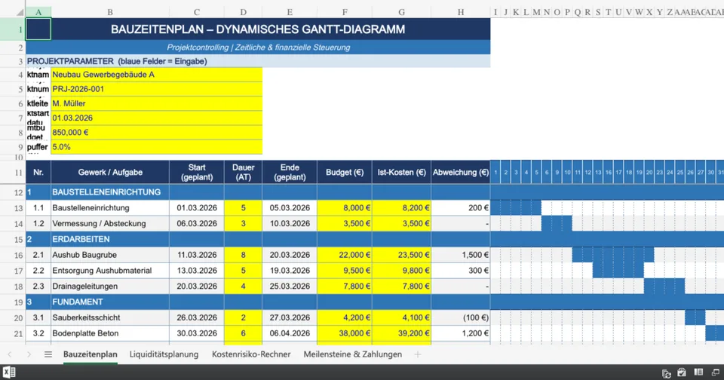Click budget cell 38,000 € for Bodenplatte
Image resolution: width=724 pixels, height=380 pixels.
(345, 333)
